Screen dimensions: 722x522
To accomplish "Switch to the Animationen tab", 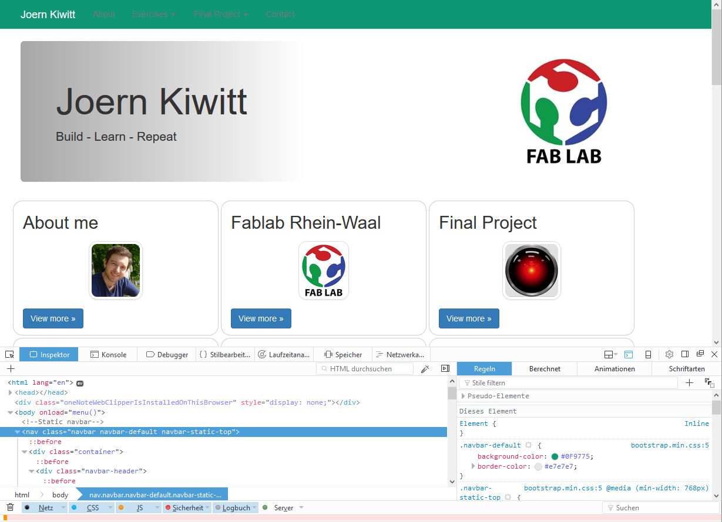I will [x=614, y=369].
